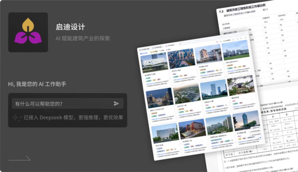This screenshot has width=298, height=172.
Task: Open the red brick building at night thumbnail
Action: pos(192,129)
